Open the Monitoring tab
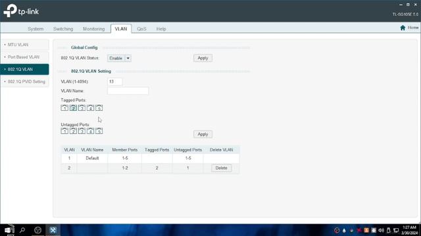421x236 pixels. click(93, 29)
